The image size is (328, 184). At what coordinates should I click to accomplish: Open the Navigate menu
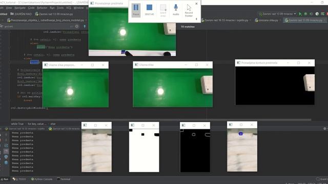point(20,8)
